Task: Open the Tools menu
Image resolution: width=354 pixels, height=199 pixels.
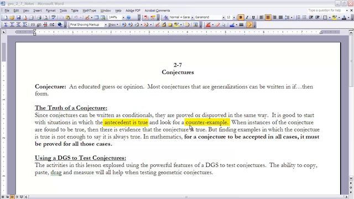Action: tap(63, 11)
